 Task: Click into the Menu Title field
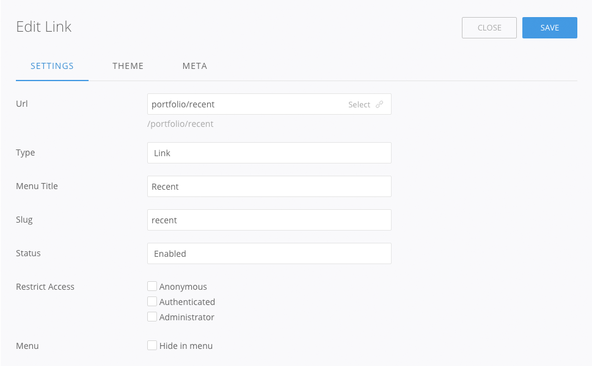(x=269, y=187)
